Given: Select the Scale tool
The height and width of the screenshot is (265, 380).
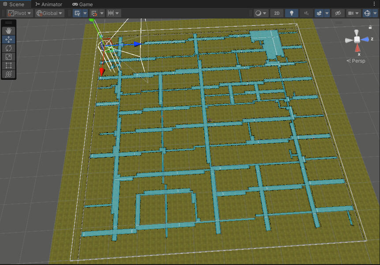Looking at the screenshot, I should [x=8, y=57].
